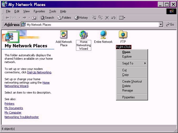The height and width of the screenshot is (133, 178).
Task: Choose Cut in the context menu
Action: click(132, 70)
